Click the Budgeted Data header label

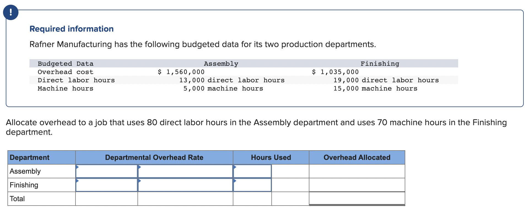(66, 64)
